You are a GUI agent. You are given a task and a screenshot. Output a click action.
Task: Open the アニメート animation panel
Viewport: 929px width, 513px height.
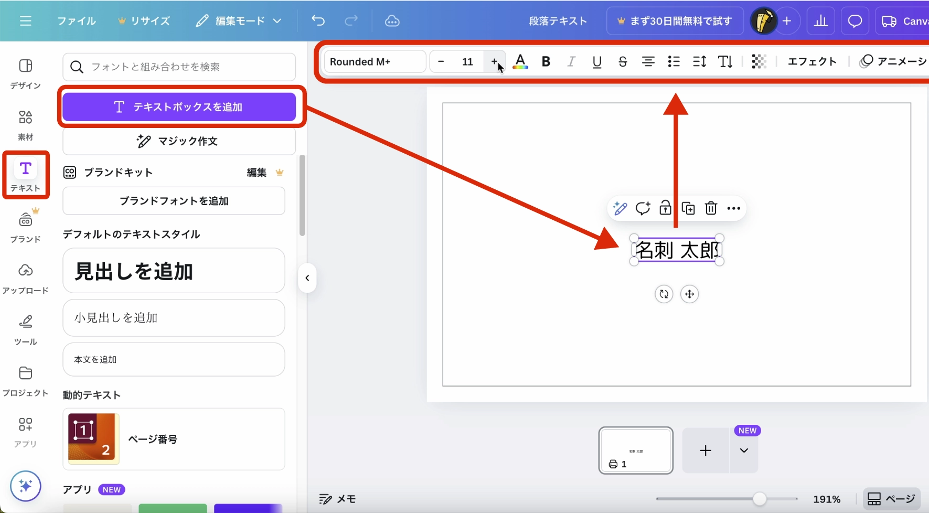coord(893,62)
